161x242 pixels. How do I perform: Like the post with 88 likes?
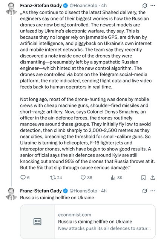click(x=83, y=177)
